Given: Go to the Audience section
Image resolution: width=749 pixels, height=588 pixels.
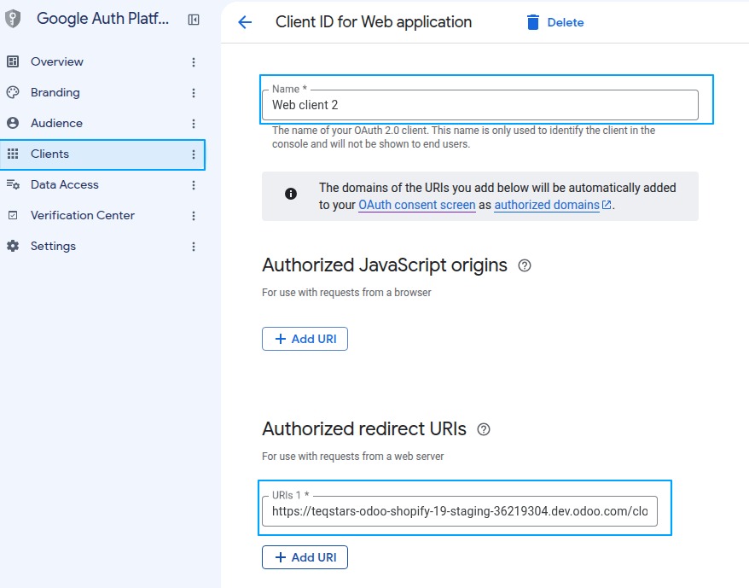Looking at the screenshot, I should coord(56,123).
